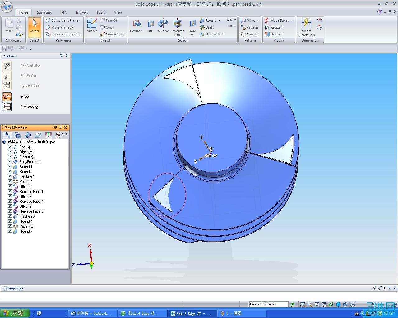Expand the Round dropdown arrow
This screenshot has height=318, width=398.
[219, 20]
